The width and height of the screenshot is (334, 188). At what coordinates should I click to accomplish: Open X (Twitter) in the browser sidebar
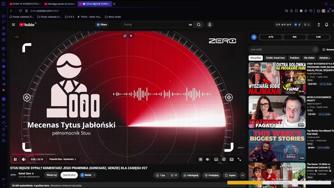pyautogui.click(x=4, y=78)
